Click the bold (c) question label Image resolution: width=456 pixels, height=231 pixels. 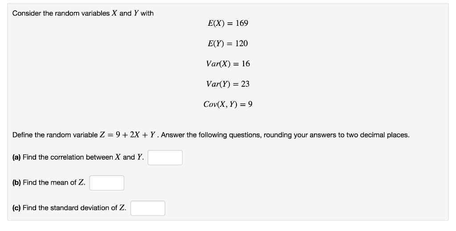(x=16, y=208)
